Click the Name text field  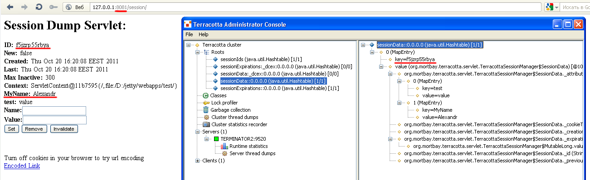(x=54, y=111)
